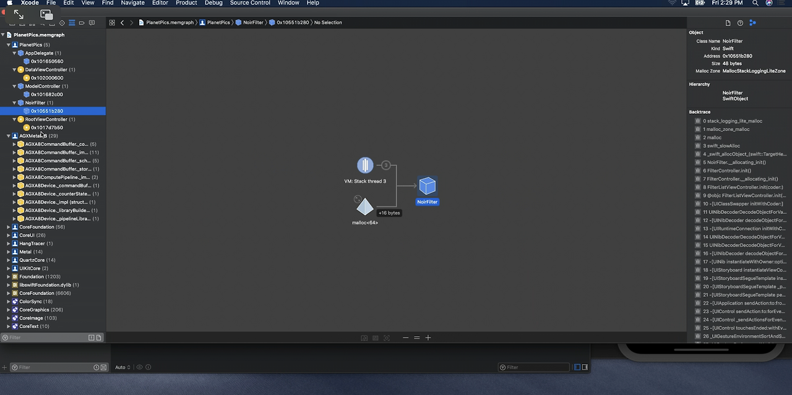Select the VM: Stack thread 3 node

(365, 166)
